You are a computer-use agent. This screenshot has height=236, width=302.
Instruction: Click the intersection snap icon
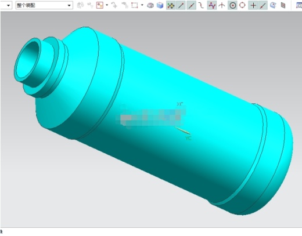pyautogui.click(x=222, y=5)
